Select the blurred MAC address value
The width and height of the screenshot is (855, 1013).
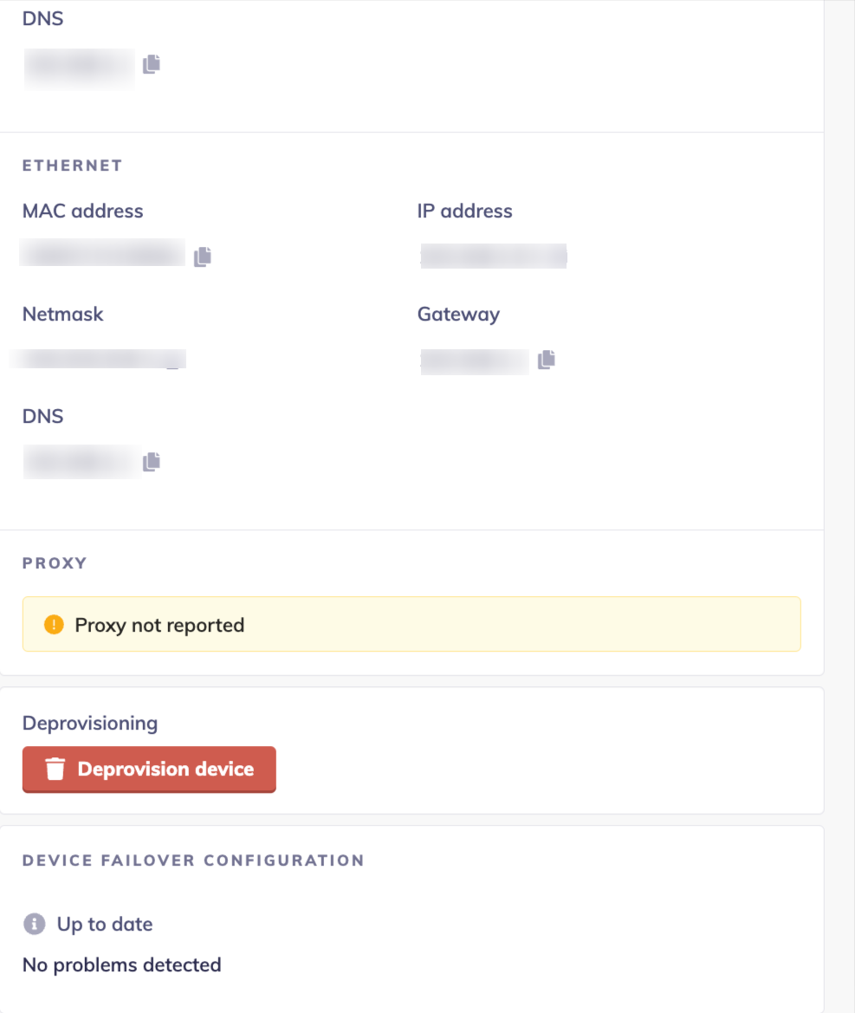[104, 254]
